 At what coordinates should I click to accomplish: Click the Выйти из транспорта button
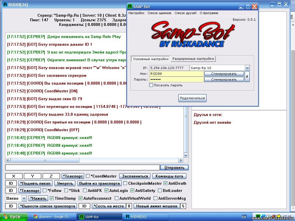(x=99, y=183)
